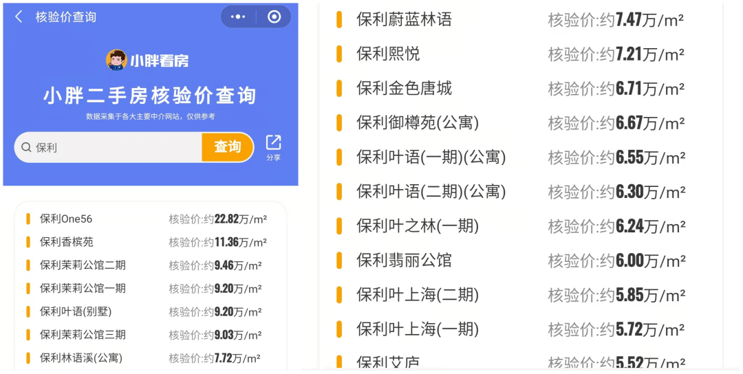Click the 6.55万/m² price value
743x374 pixels.
coord(650,157)
